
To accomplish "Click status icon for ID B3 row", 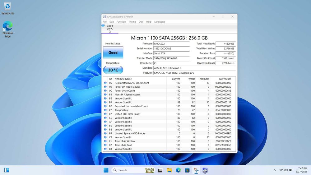I will point(105,149).
